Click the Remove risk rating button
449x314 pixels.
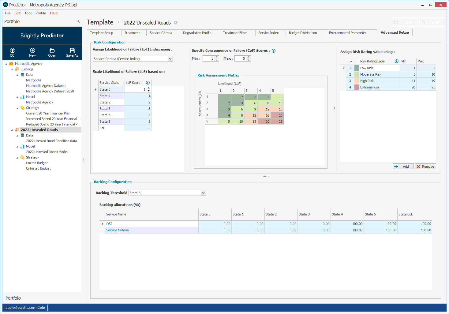[425, 166]
